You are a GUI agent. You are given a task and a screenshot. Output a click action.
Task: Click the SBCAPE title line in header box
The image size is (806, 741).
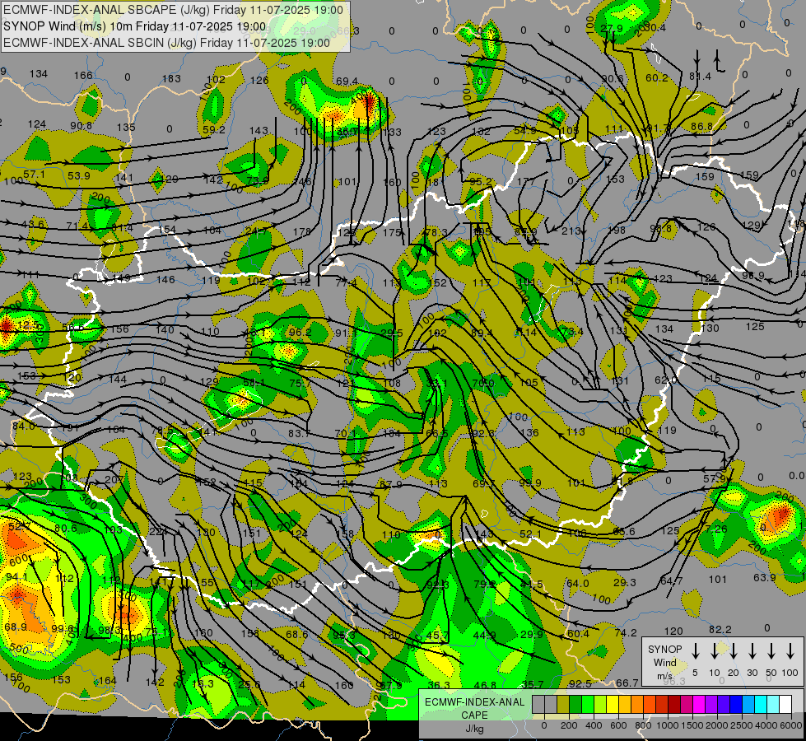click(173, 10)
